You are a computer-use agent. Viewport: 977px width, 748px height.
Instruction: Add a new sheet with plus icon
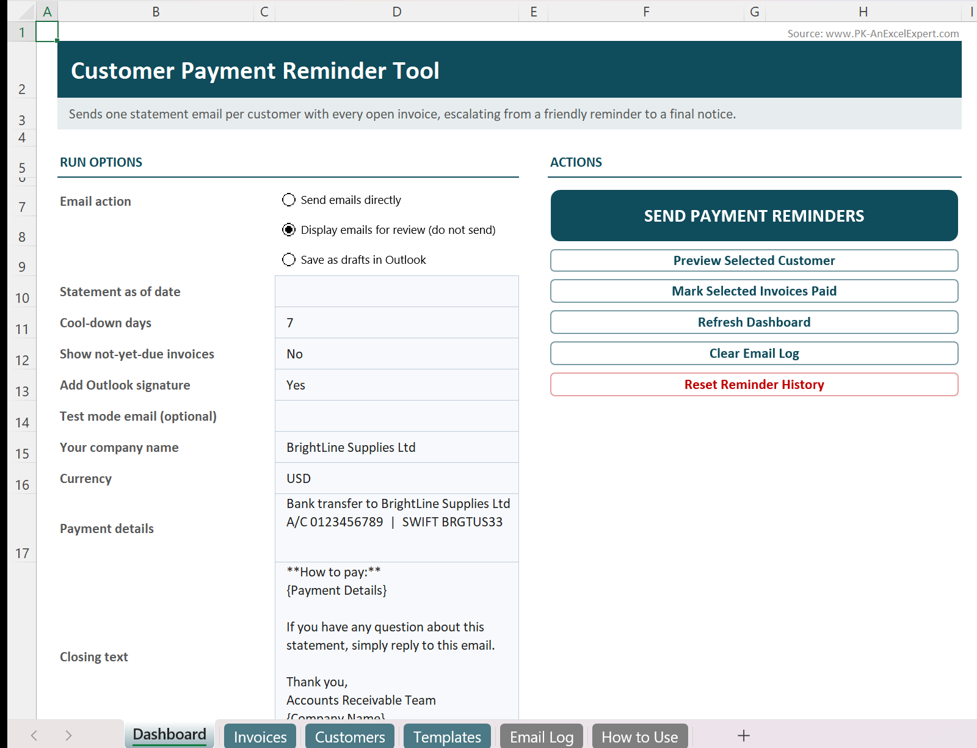743,736
